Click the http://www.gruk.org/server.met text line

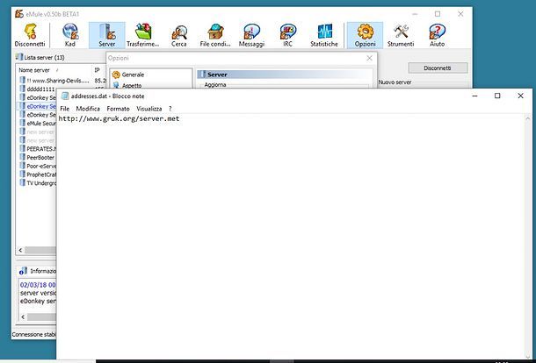click(119, 118)
